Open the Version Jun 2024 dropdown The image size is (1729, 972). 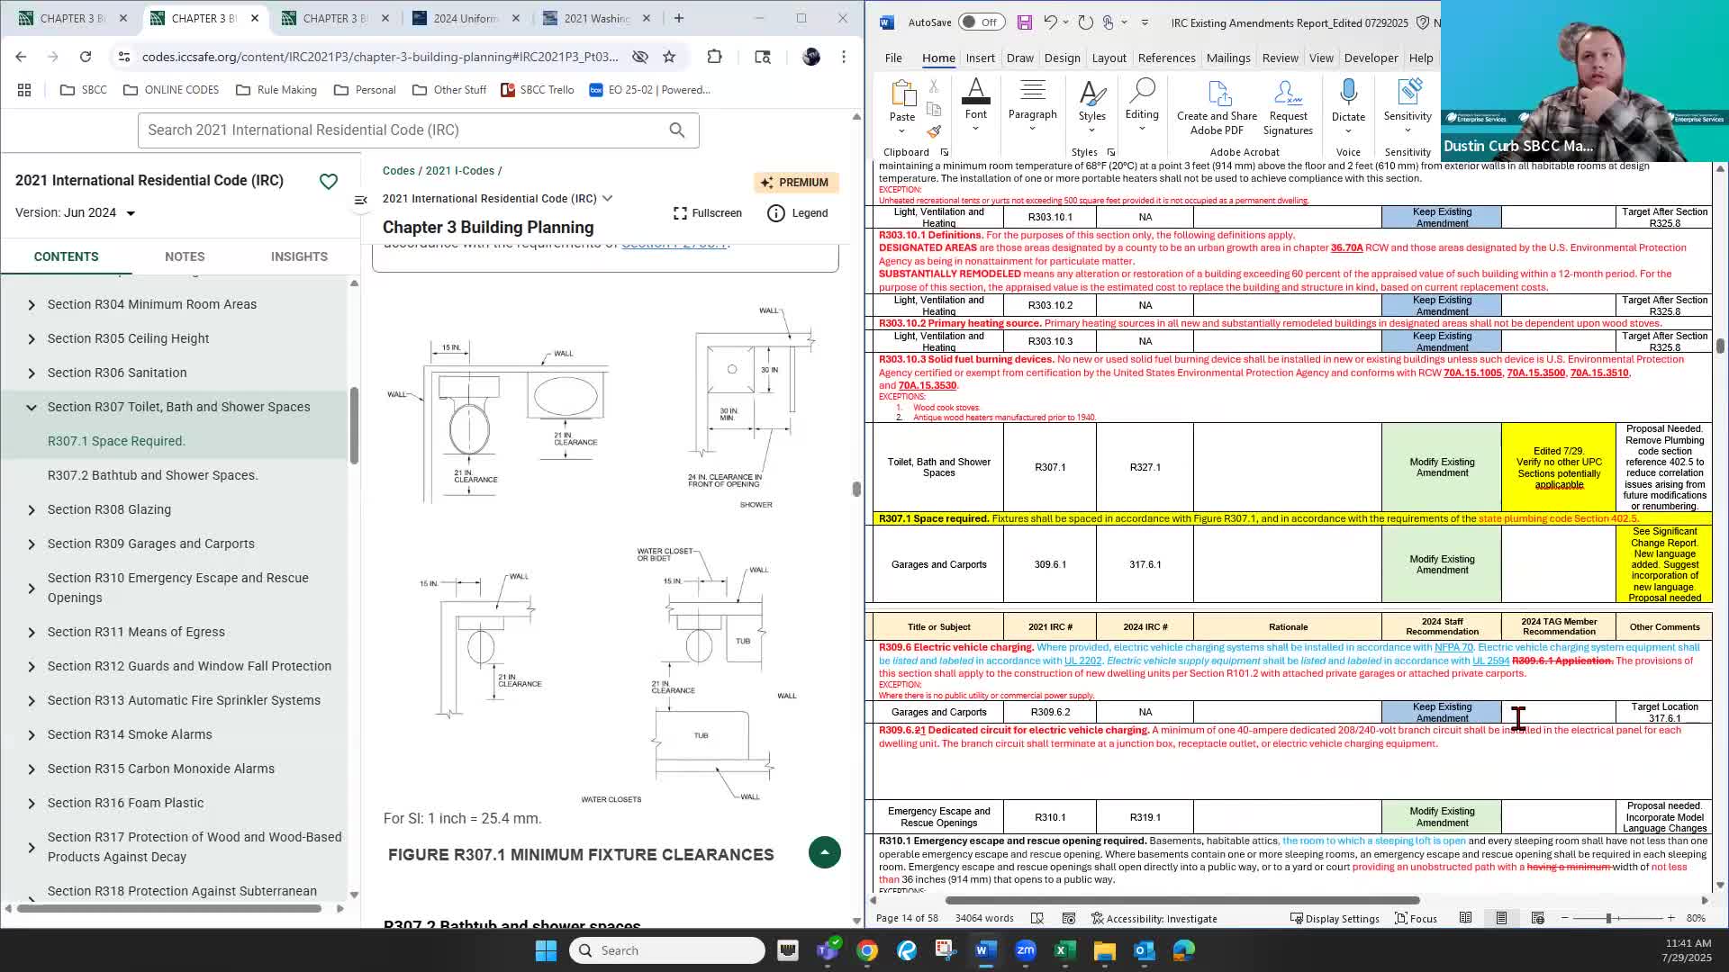(x=131, y=213)
